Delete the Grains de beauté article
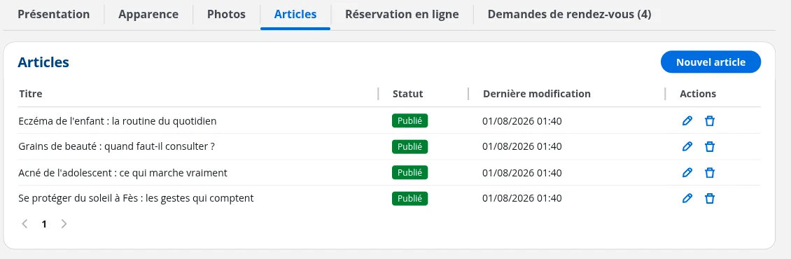Viewport: 791px width, 259px height. point(710,146)
